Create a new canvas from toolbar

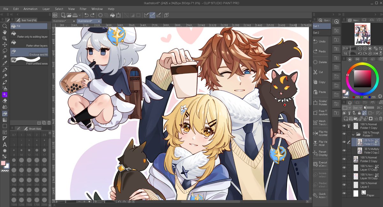pos(64,15)
